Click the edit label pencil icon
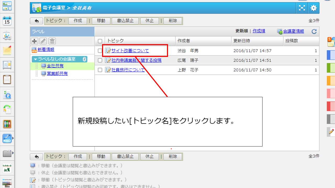The height and width of the screenshot is (188, 335). click(43, 41)
